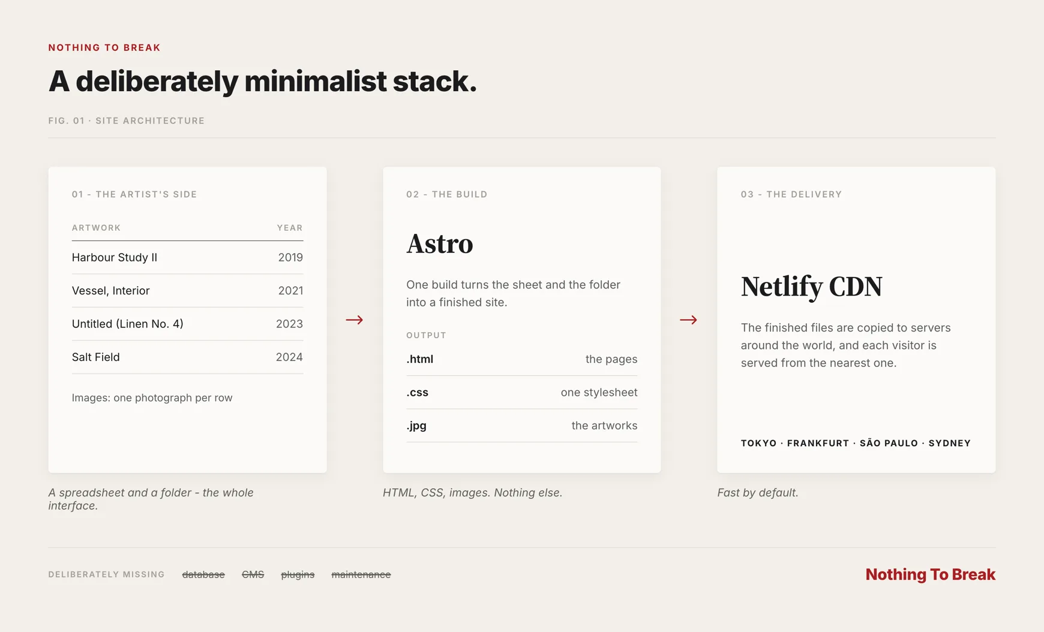The image size is (1044, 632).
Task: Click caption 'HTML, CSS, images. Nothing else.'
Action: point(472,493)
